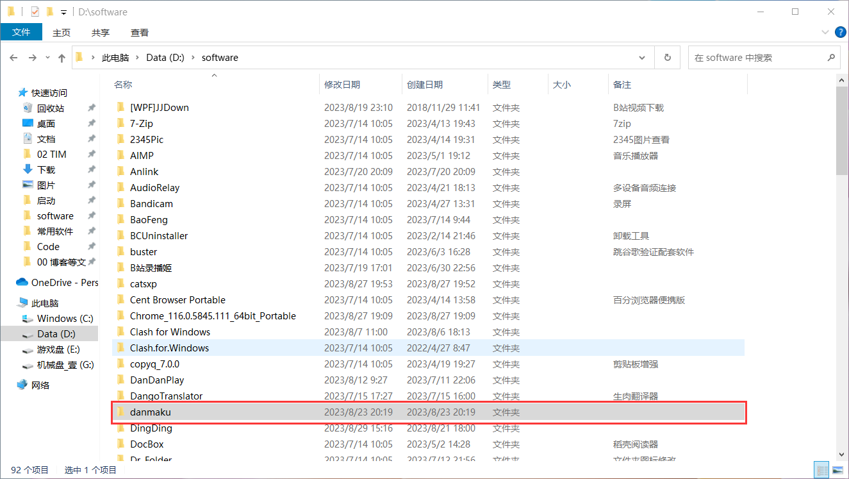Viewport: 849px width, 479px height.
Task: Click the search box for software
Action: [764, 58]
